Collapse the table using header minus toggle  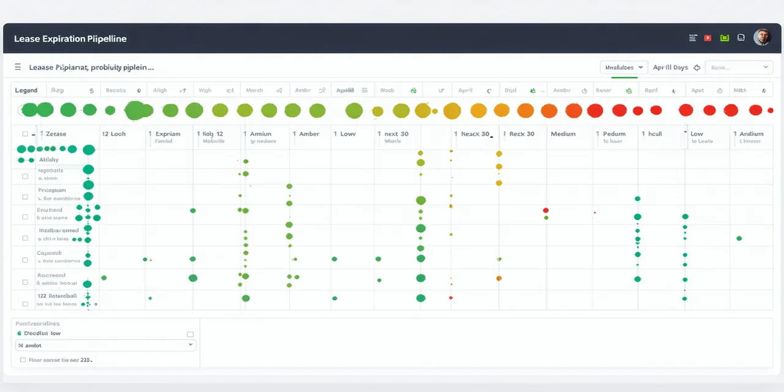(x=33, y=134)
